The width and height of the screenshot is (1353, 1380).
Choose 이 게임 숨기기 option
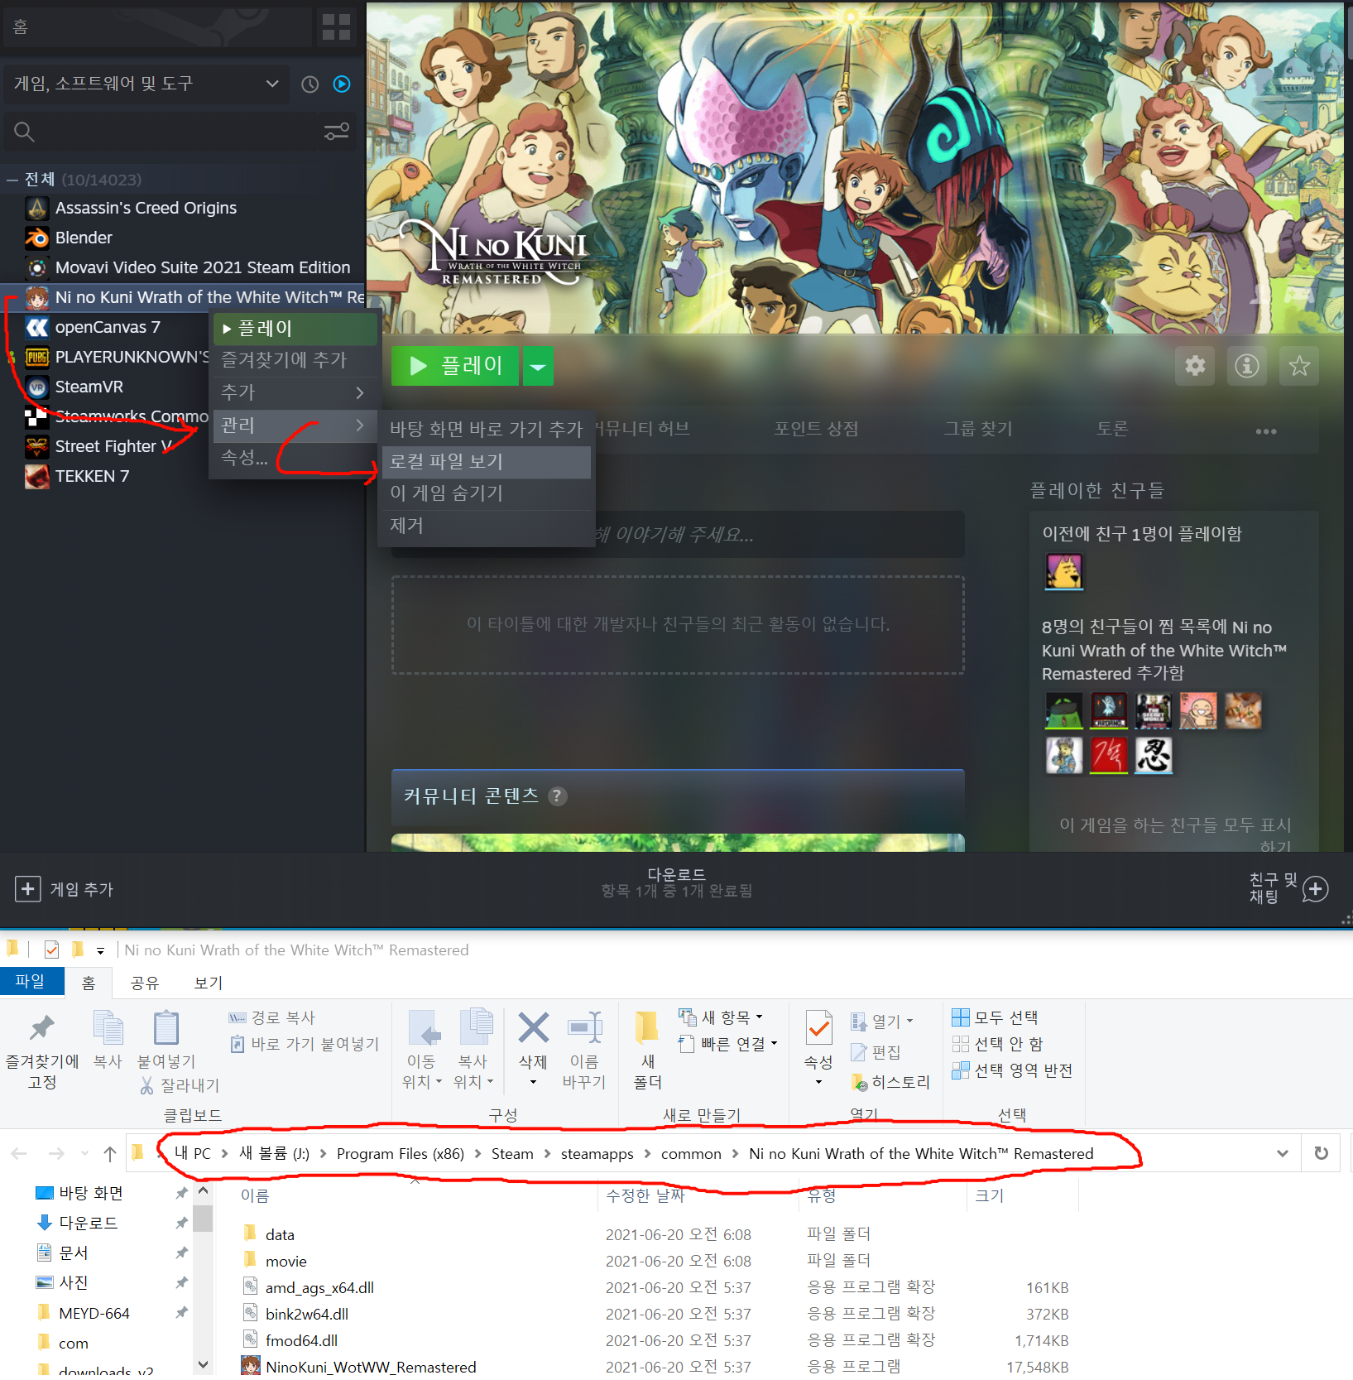(486, 493)
